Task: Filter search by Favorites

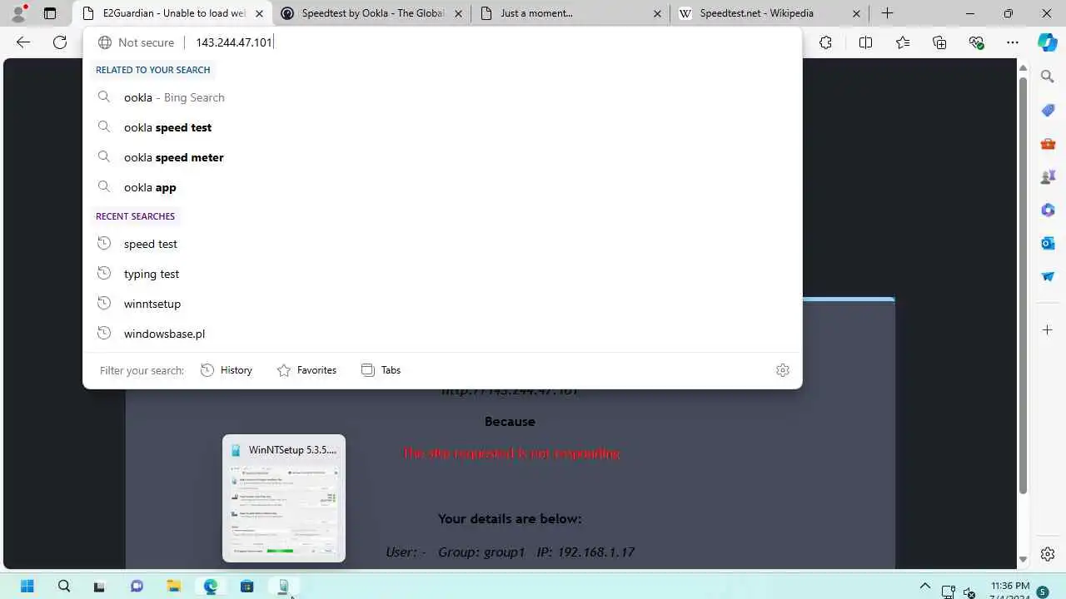Action: point(306,370)
